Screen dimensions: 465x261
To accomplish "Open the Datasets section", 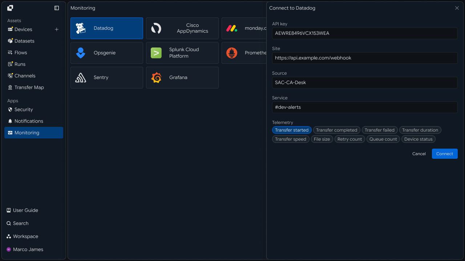I will point(24,41).
